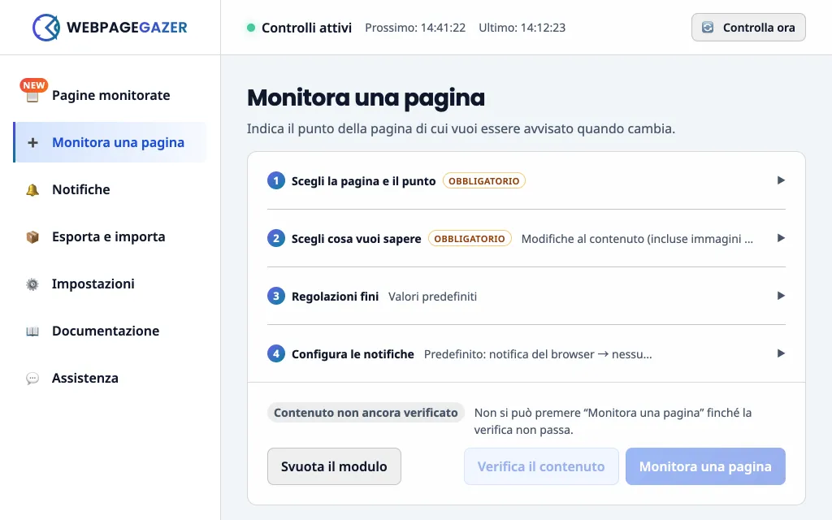Click the blue Monitora una pagina button
The width and height of the screenshot is (832, 520).
pyautogui.click(x=705, y=466)
